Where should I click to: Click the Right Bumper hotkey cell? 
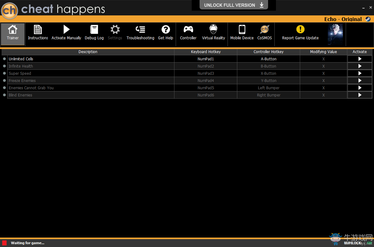[x=269, y=95]
